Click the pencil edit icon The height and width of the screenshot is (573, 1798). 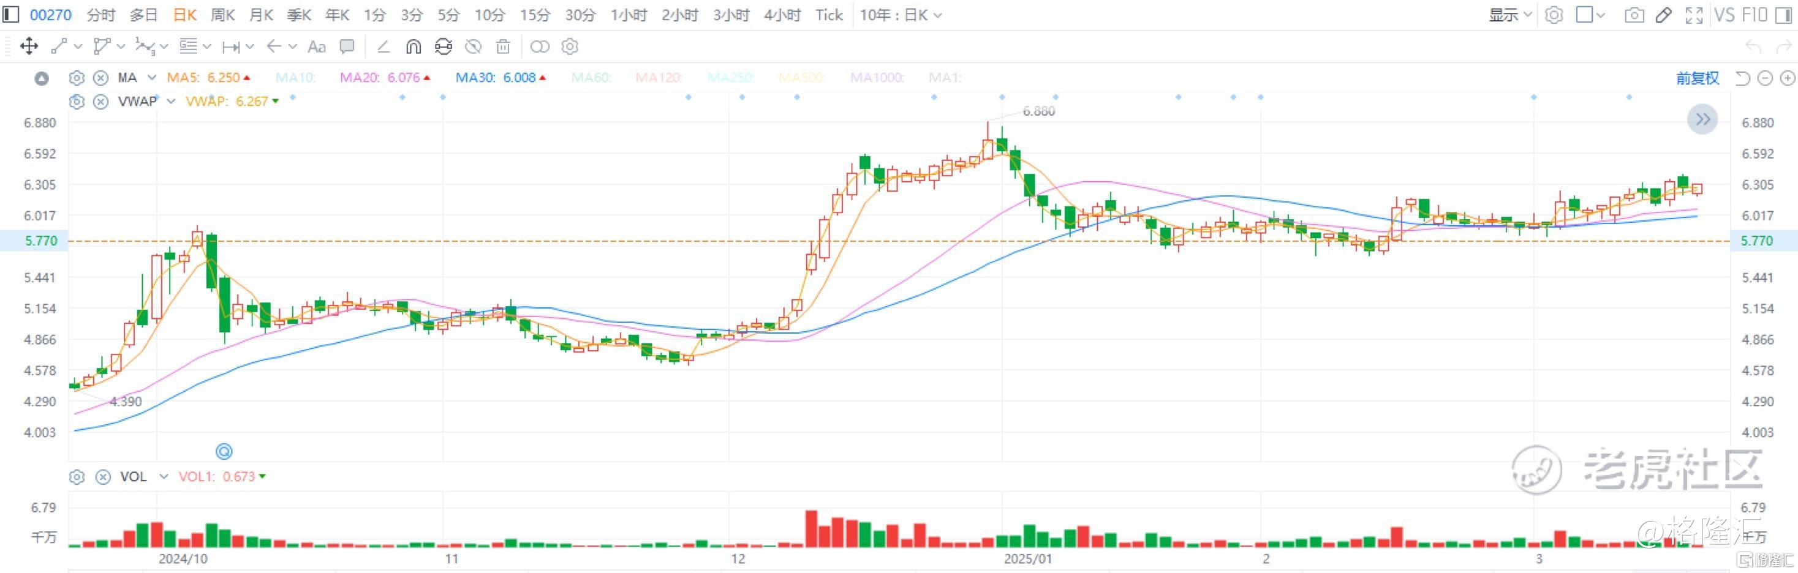(x=1664, y=15)
